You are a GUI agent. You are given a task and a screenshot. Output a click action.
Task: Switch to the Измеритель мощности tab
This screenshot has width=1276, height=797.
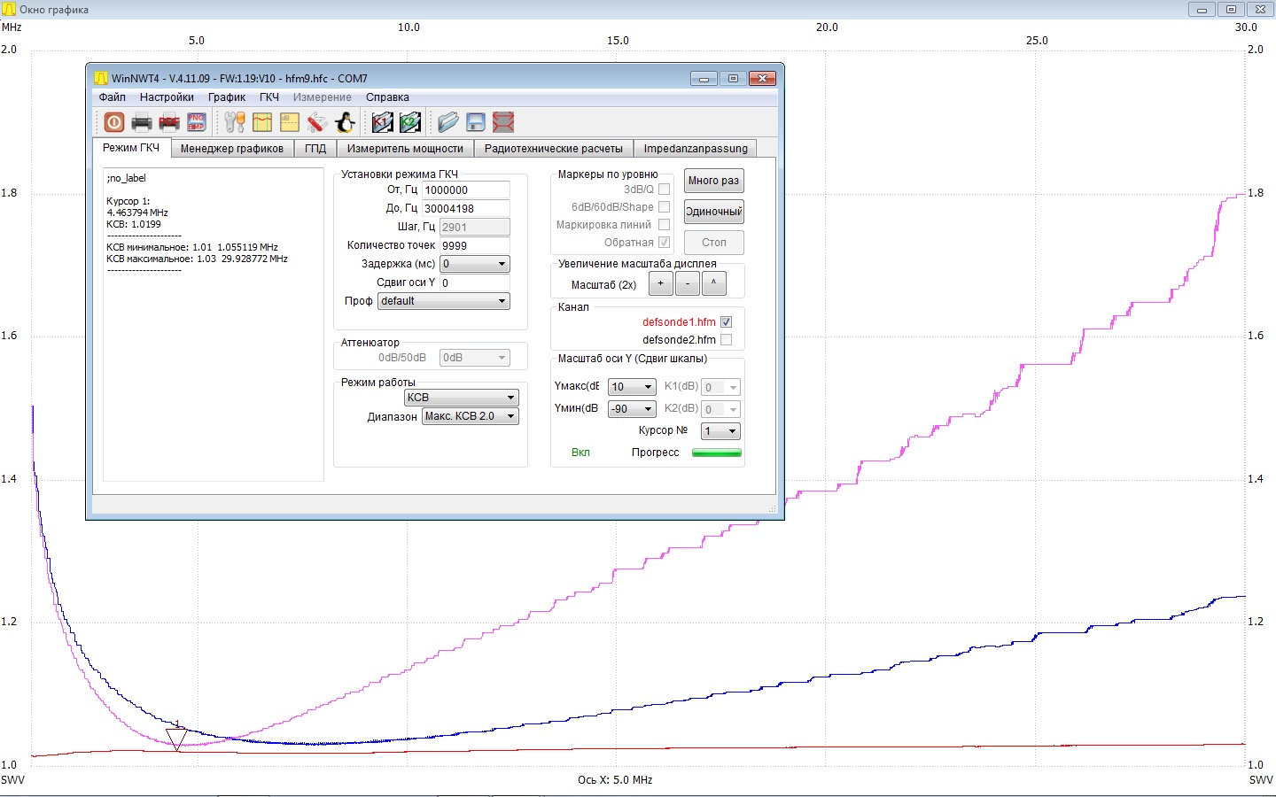click(405, 149)
